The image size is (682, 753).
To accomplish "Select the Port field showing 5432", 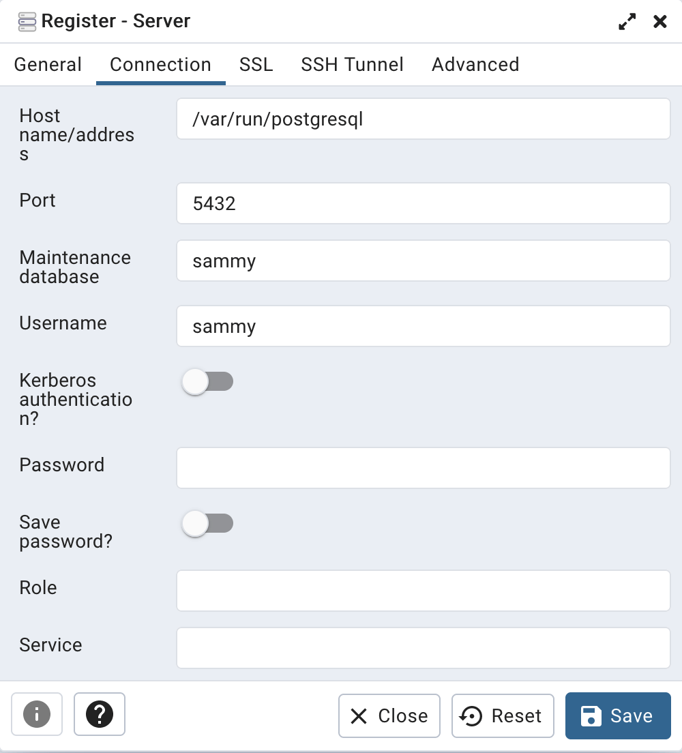I will [x=423, y=203].
